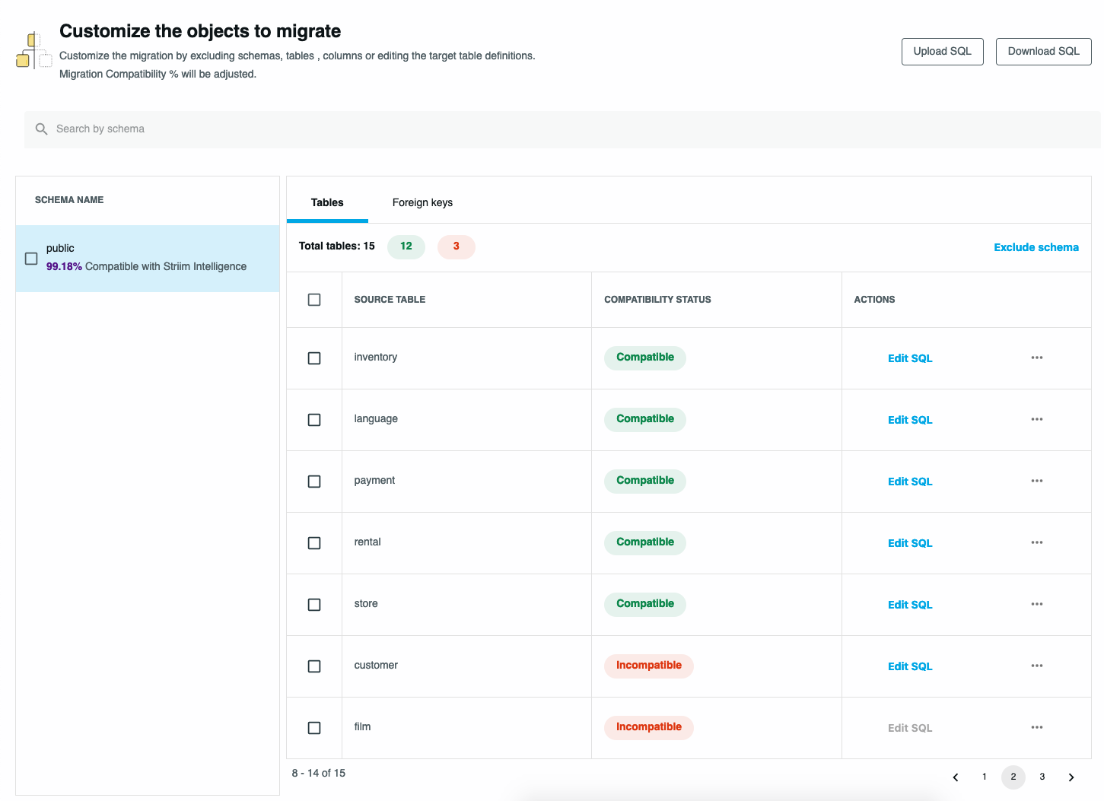Viewport: 1104px width, 801px height.
Task: Open more actions for rental table
Action: click(1036, 542)
